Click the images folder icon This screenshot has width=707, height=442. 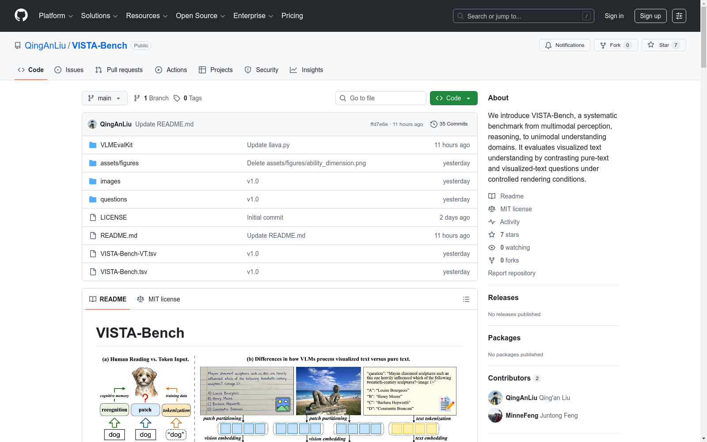(93, 181)
